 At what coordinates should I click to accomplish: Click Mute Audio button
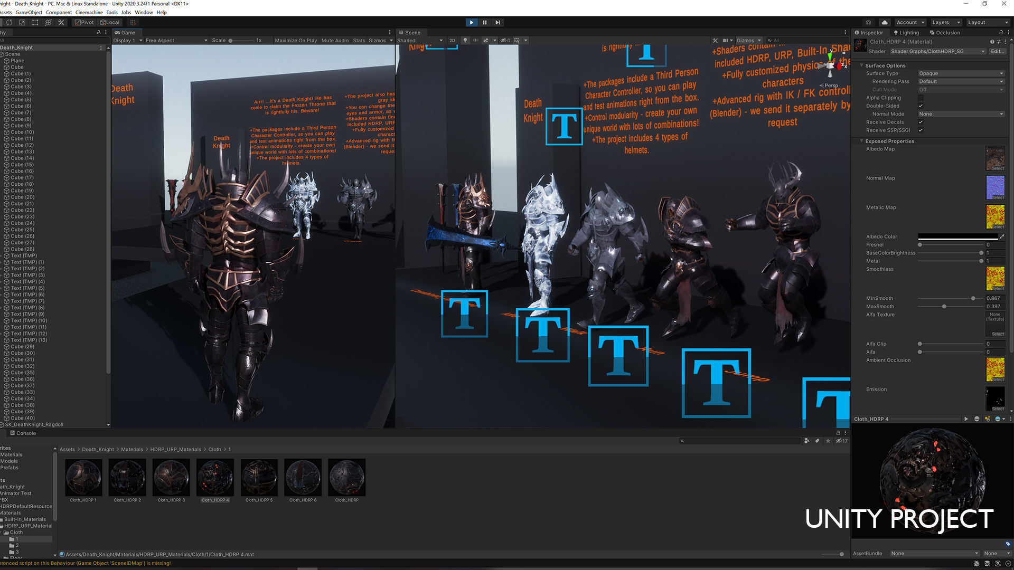(335, 41)
